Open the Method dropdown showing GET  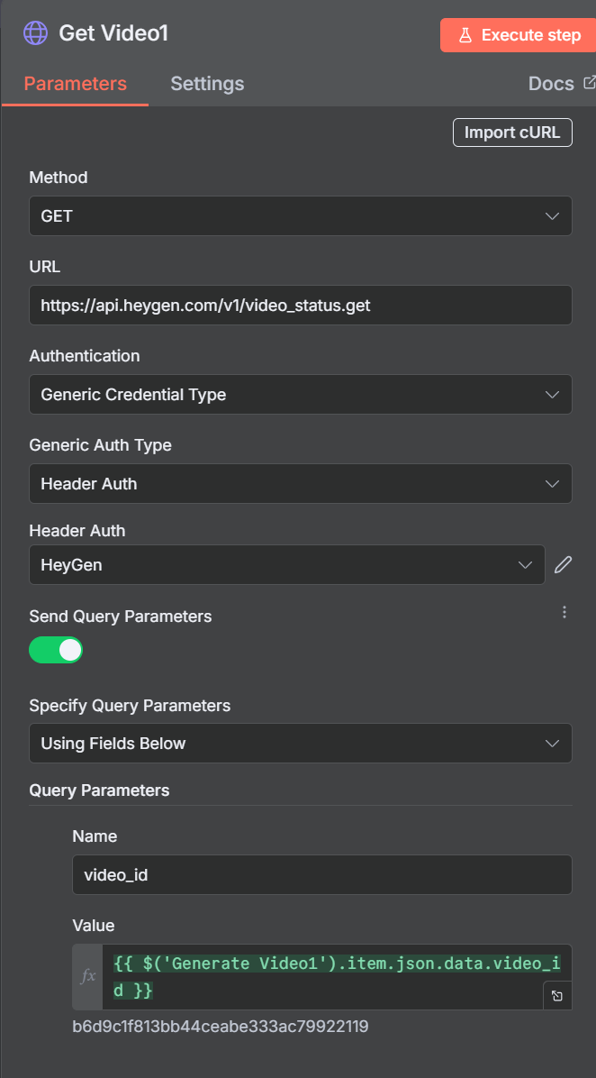coord(300,216)
